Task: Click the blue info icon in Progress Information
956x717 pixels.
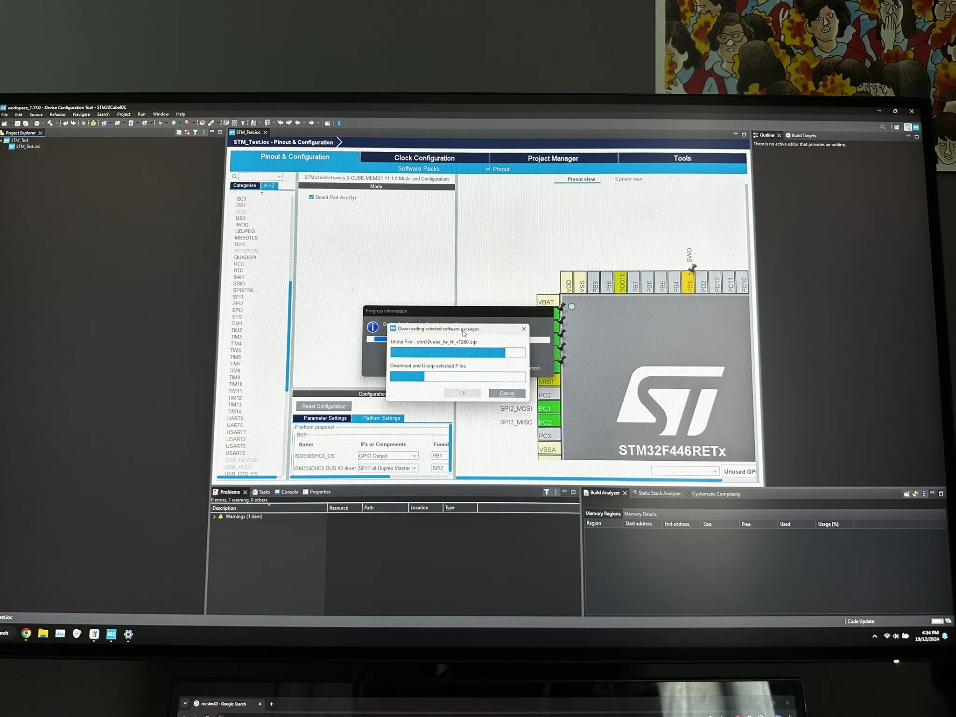Action: (x=373, y=327)
